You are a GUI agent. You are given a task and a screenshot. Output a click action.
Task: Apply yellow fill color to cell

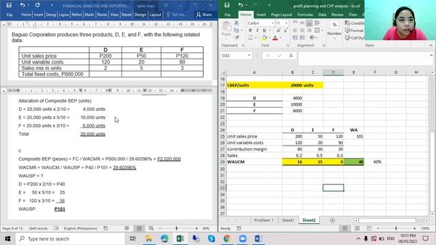(264, 37)
